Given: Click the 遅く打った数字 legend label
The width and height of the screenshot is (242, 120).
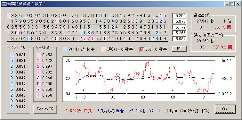Looking at the screenshot, I should pos(120,49).
